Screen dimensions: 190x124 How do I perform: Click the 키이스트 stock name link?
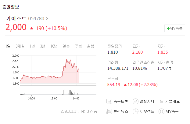(16, 18)
